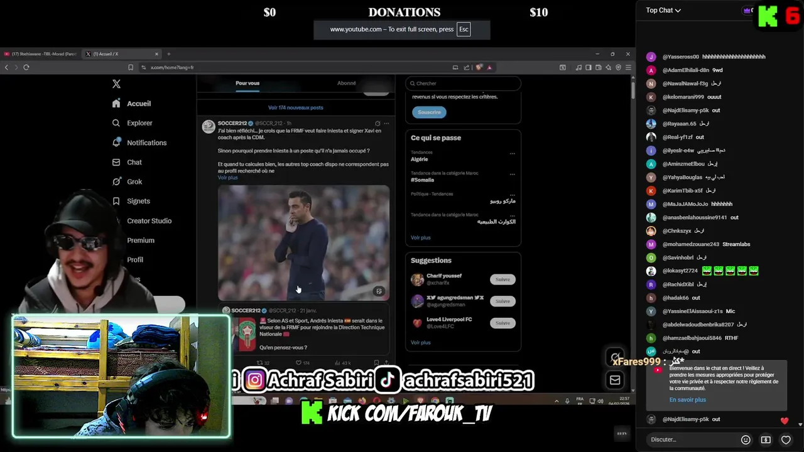The height and width of the screenshot is (452, 804).
Task: Open Signets bookmarks in sidebar
Action: pyautogui.click(x=131, y=201)
